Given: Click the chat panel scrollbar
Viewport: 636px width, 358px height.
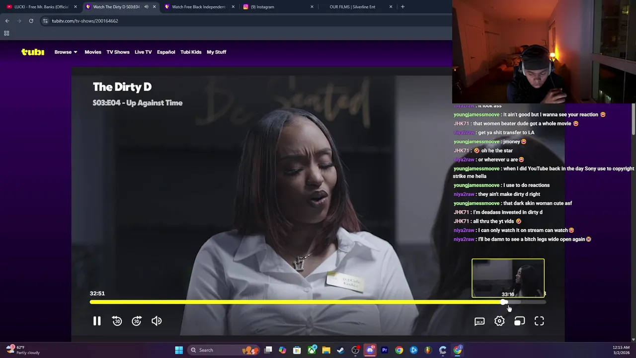Looking at the screenshot, I should [x=633, y=119].
